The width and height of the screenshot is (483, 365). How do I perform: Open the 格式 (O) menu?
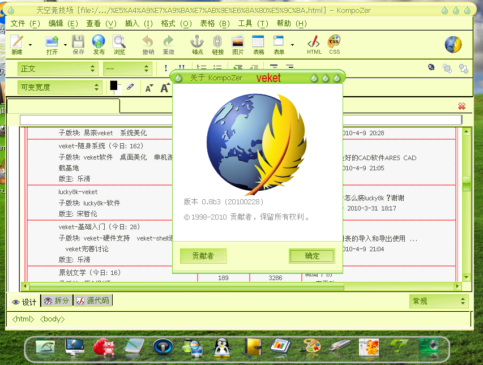click(176, 23)
